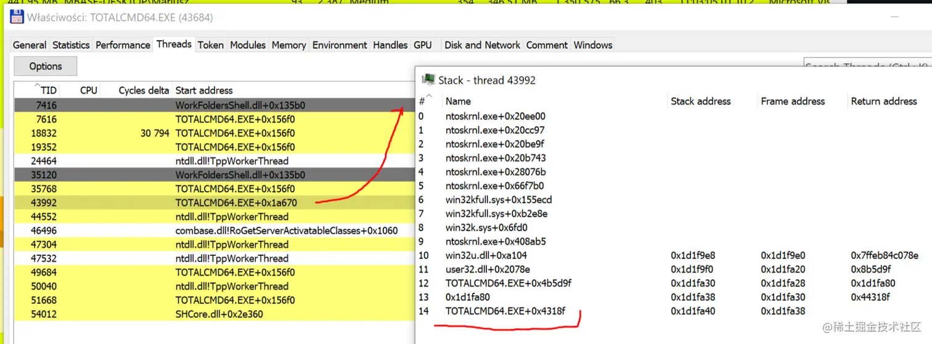The height and width of the screenshot is (344, 932).
Task: Select stack frame ntoskrnl.exe+0x28076b
Action: (x=674, y=171)
